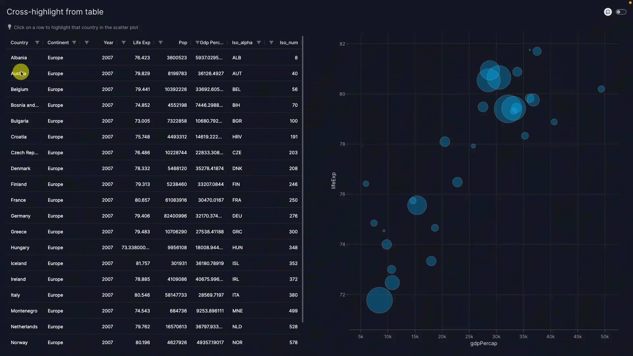Sort by the Pop column header

pyautogui.click(x=183, y=43)
